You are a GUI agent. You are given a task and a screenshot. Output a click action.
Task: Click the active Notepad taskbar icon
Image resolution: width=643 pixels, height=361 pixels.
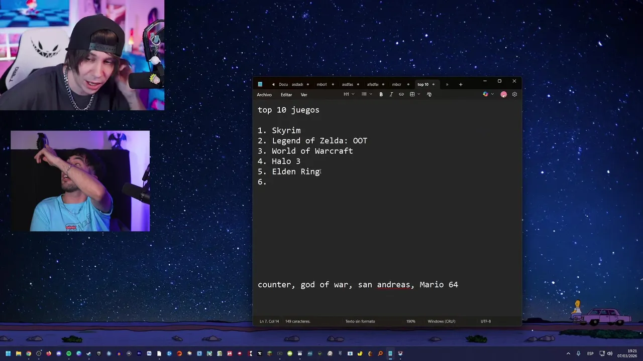[390, 353]
